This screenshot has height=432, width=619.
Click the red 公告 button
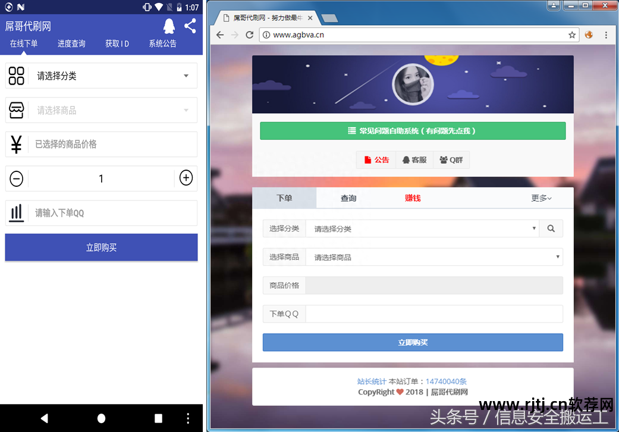pos(376,160)
